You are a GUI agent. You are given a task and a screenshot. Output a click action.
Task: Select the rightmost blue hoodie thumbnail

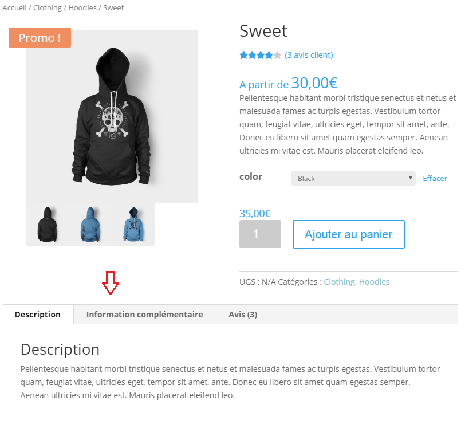pos(133,226)
